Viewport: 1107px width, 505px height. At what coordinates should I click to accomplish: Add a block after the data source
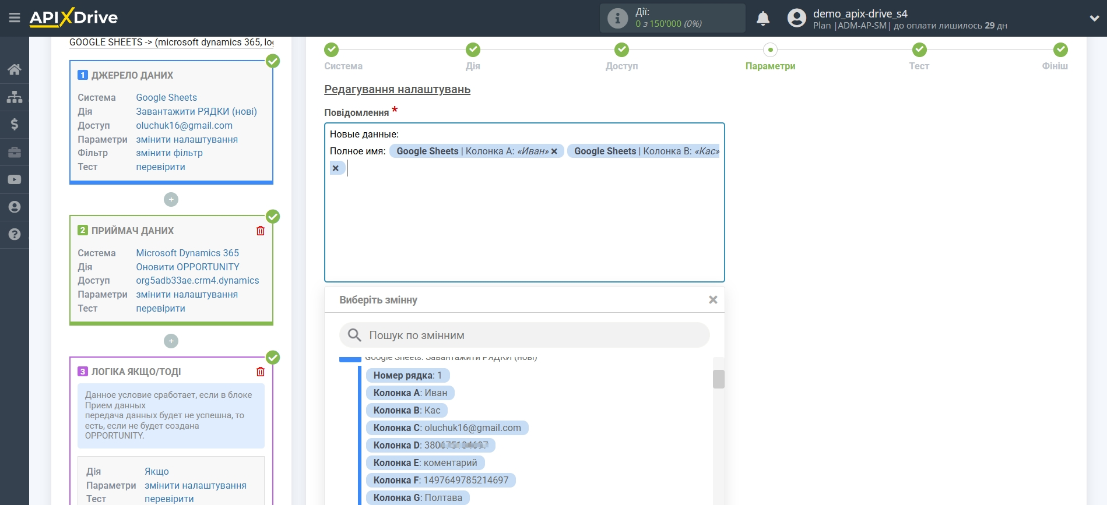(171, 199)
